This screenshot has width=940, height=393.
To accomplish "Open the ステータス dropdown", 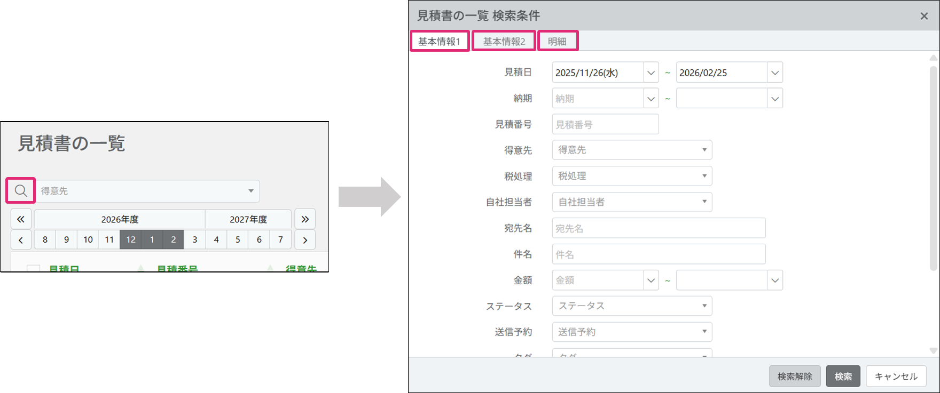I will coord(704,306).
